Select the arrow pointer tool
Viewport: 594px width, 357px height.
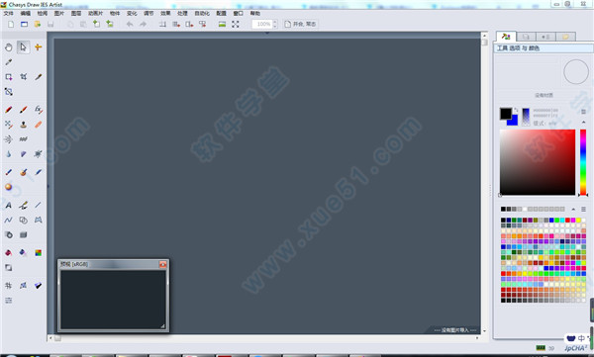click(23, 47)
